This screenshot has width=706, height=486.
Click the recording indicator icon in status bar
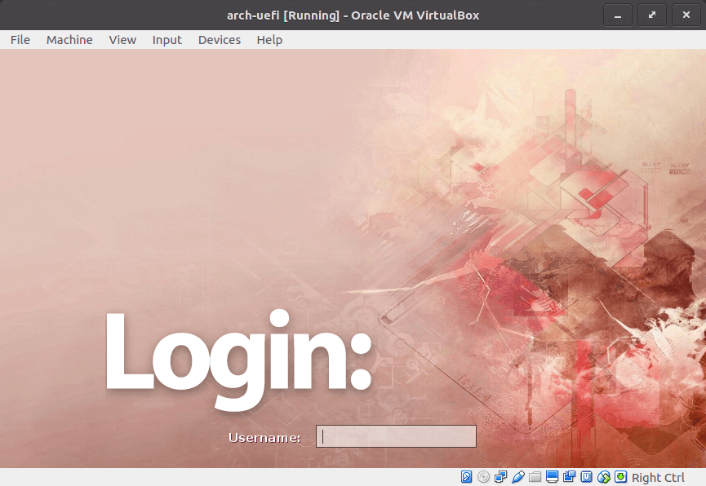pos(570,477)
